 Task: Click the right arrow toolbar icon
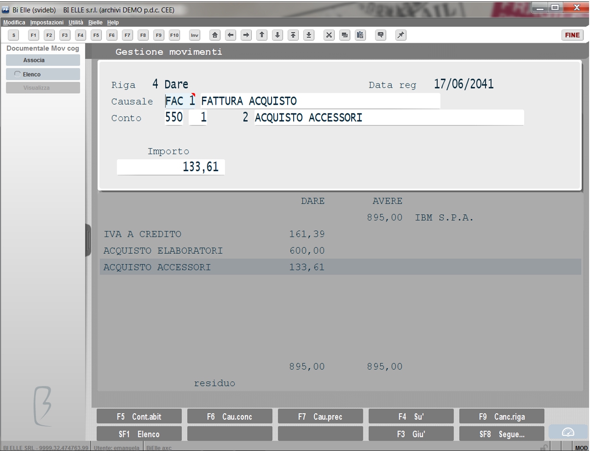246,35
